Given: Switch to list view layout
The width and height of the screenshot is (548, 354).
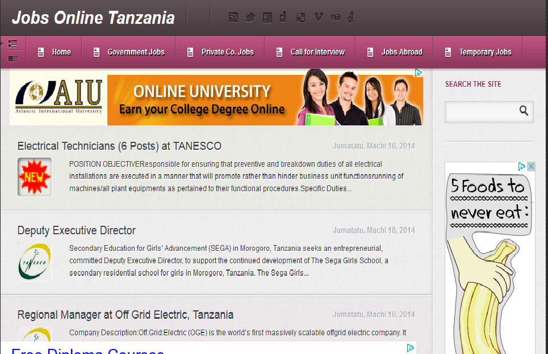Looking at the screenshot, I should point(13,43).
